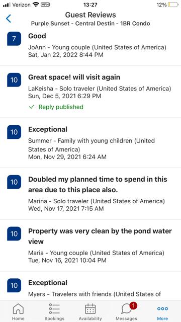Tap the red Messages notification badge
This screenshot has height=322, width=181.
tap(133, 306)
